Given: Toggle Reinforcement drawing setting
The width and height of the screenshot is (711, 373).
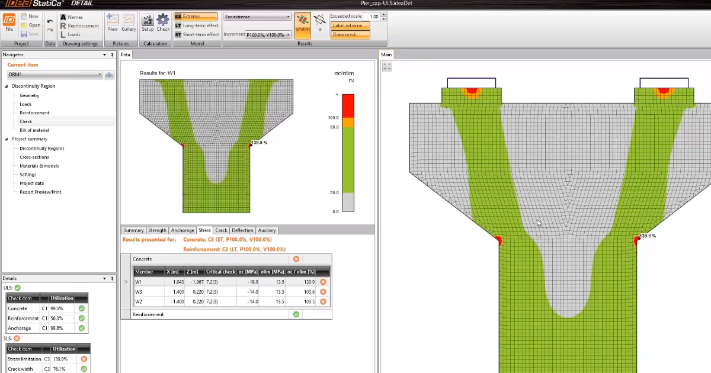Looking at the screenshot, I should pyautogui.click(x=79, y=25).
